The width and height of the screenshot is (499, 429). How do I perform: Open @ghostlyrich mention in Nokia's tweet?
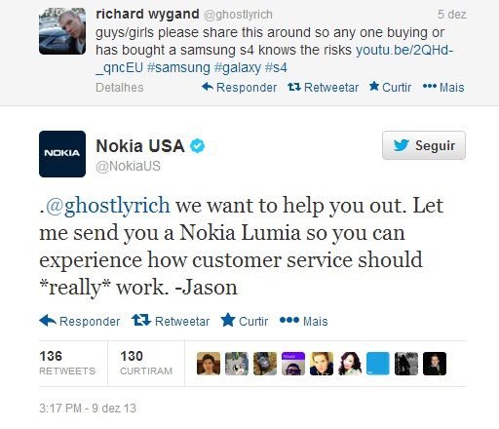107,206
